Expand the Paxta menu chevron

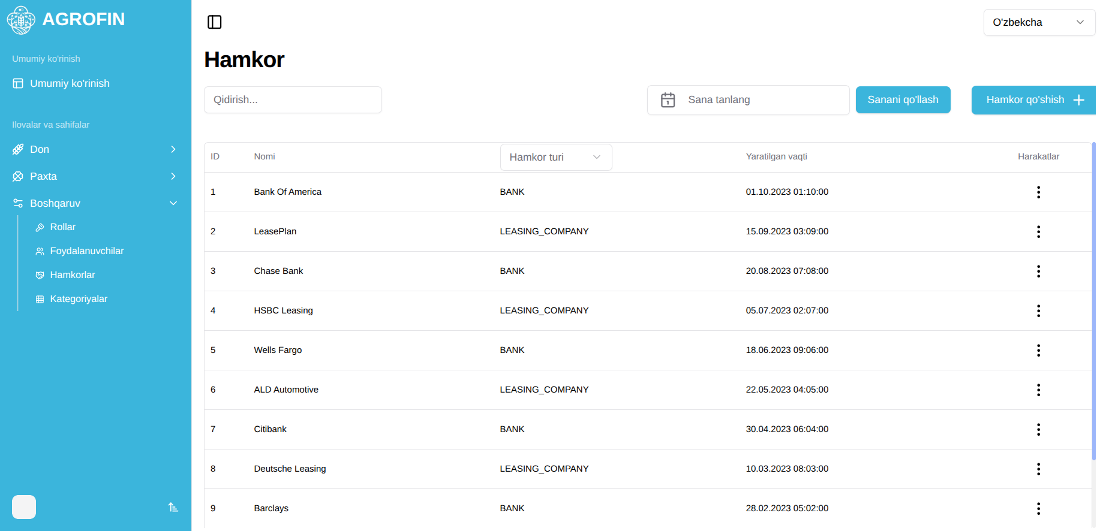pos(173,176)
